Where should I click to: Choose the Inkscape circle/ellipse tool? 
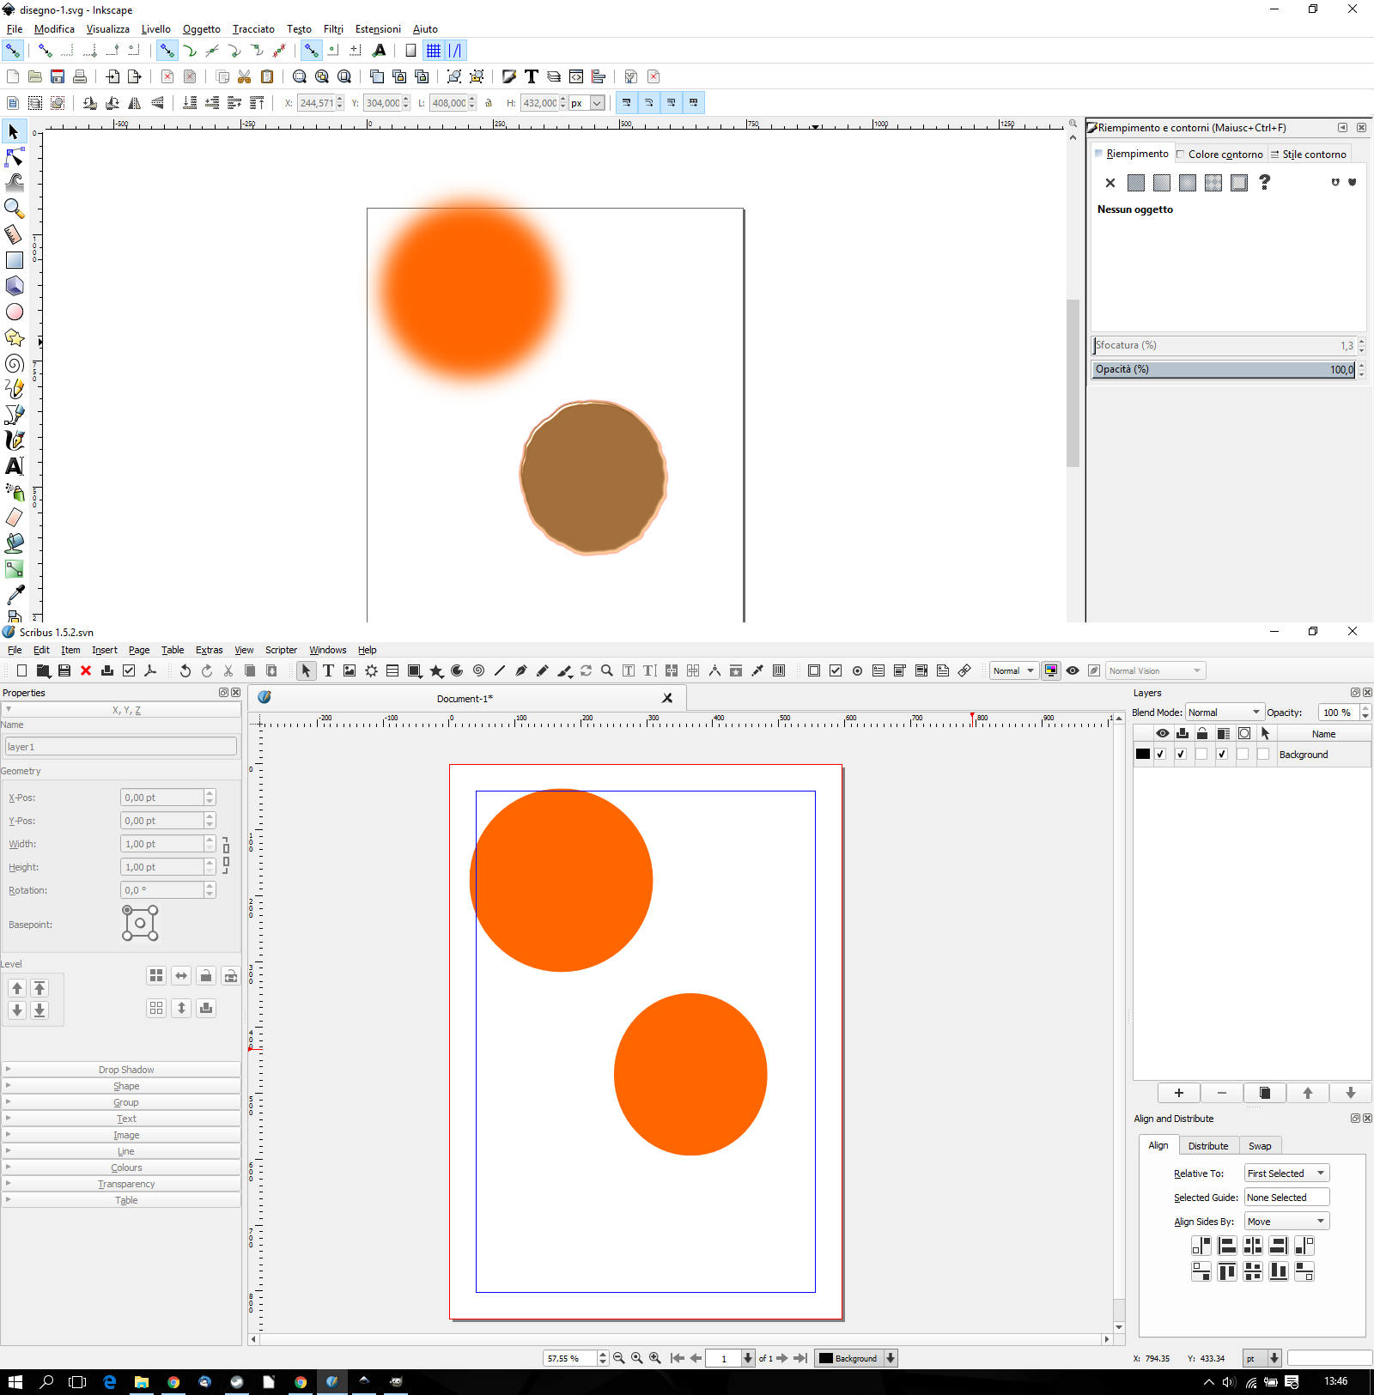click(x=15, y=312)
